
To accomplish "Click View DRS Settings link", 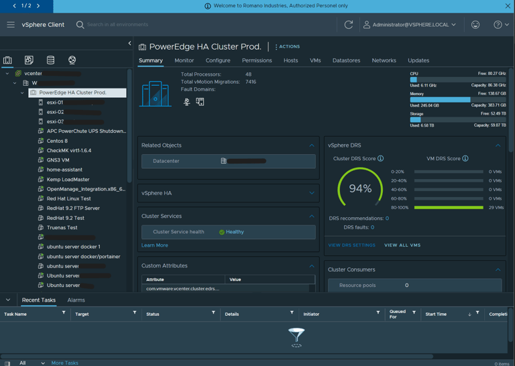I will tap(351, 245).
